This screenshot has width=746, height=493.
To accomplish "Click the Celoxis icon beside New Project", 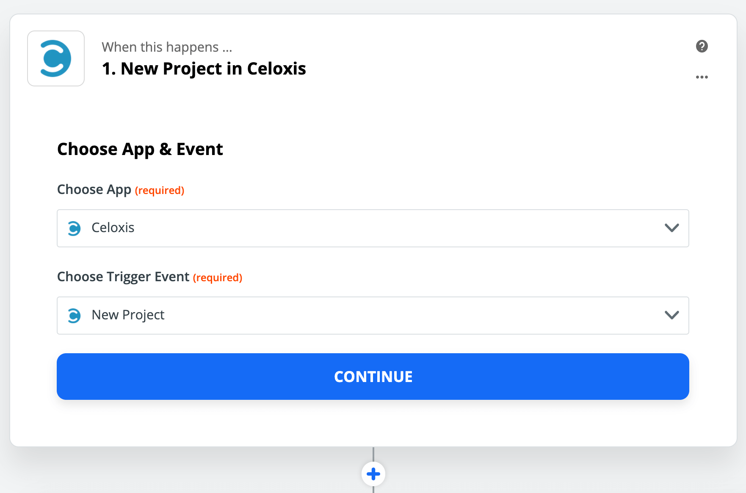I will [74, 316].
